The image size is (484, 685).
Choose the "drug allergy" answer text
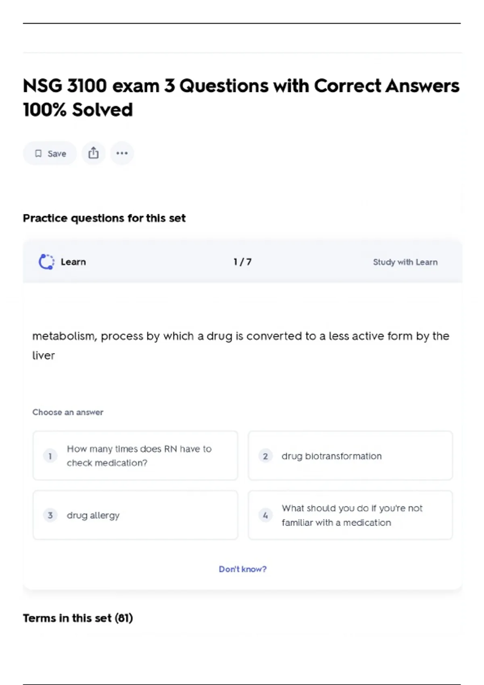93,515
